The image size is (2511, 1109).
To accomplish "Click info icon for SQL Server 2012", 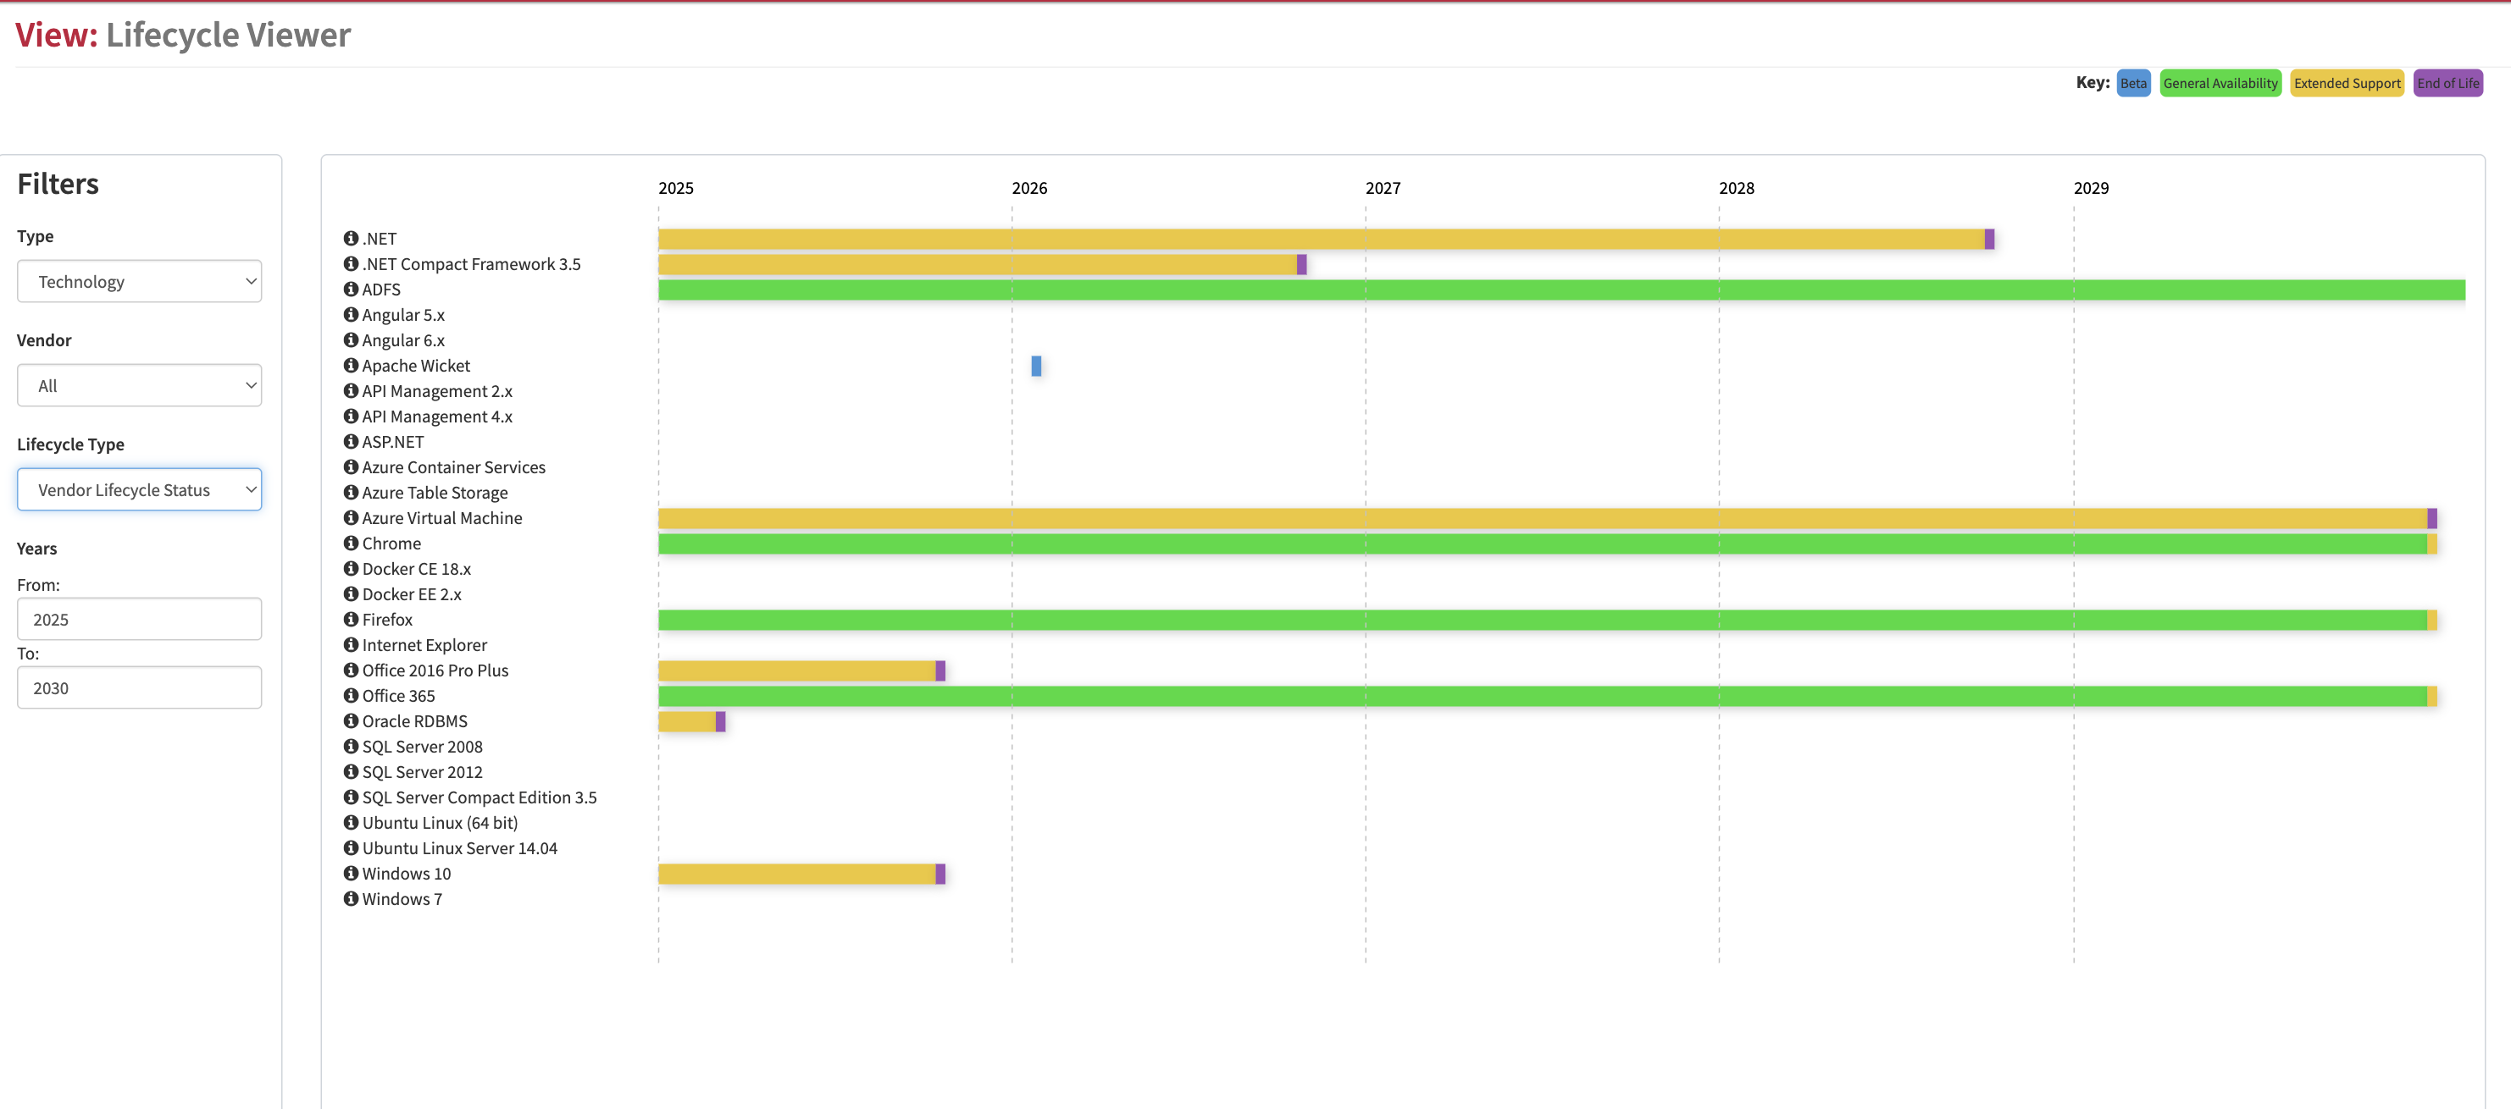I will [351, 771].
